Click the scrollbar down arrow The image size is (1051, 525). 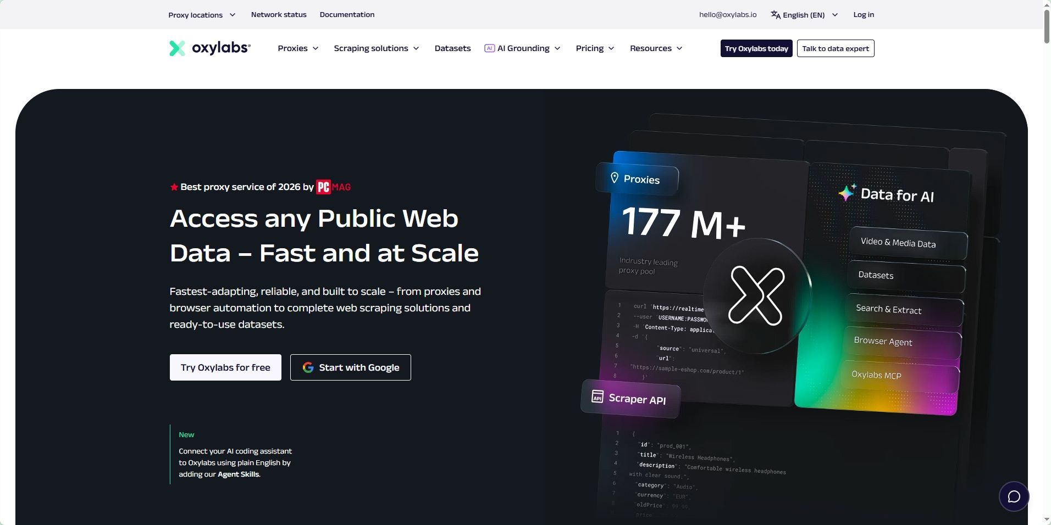tap(1047, 520)
